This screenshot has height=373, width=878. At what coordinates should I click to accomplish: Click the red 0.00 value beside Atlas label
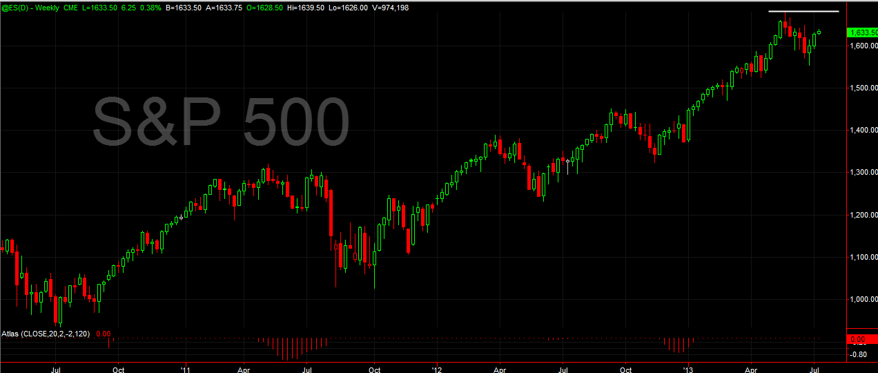103,334
